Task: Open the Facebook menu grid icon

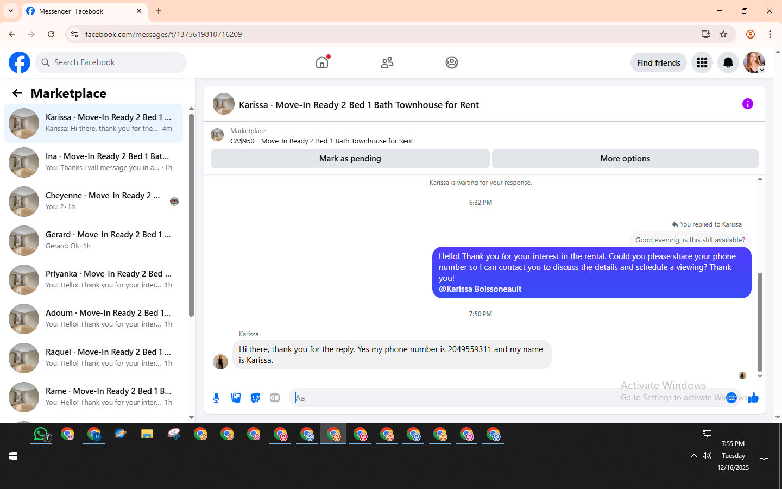Action: pyautogui.click(x=702, y=62)
